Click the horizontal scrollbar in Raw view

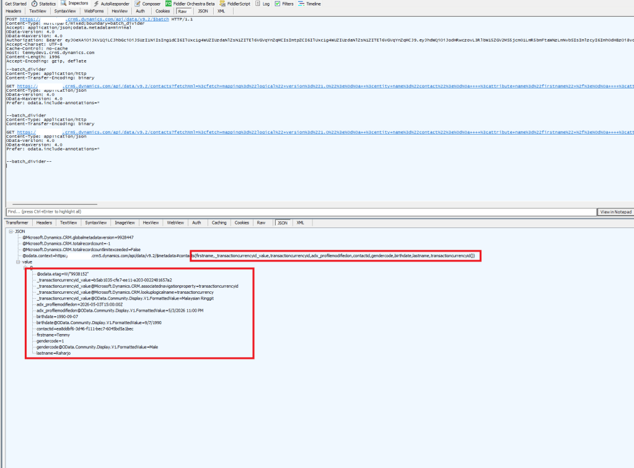point(55,205)
